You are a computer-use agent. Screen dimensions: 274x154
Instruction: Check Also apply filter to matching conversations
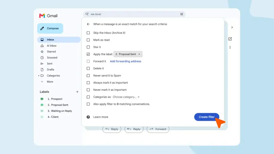[x=88, y=104]
